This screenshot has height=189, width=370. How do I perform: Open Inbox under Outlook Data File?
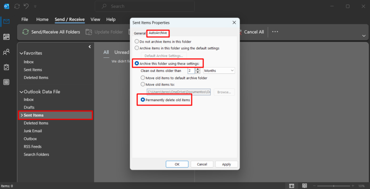click(x=29, y=99)
